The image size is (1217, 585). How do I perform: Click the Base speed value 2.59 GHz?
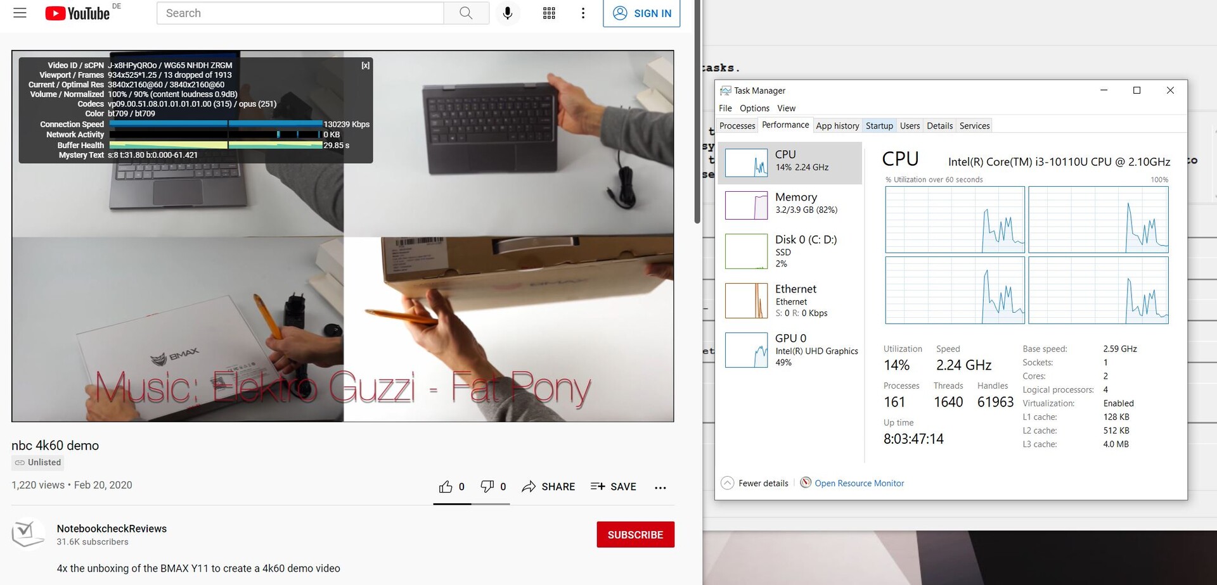pos(1120,349)
